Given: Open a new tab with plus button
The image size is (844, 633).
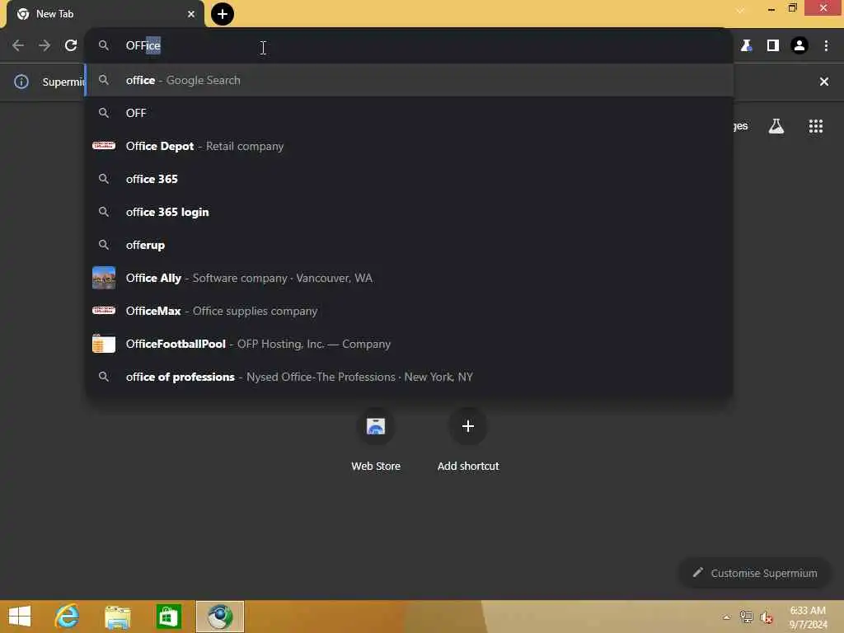Looking at the screenshot, I should pyautogui.click(x=223, y=14).
